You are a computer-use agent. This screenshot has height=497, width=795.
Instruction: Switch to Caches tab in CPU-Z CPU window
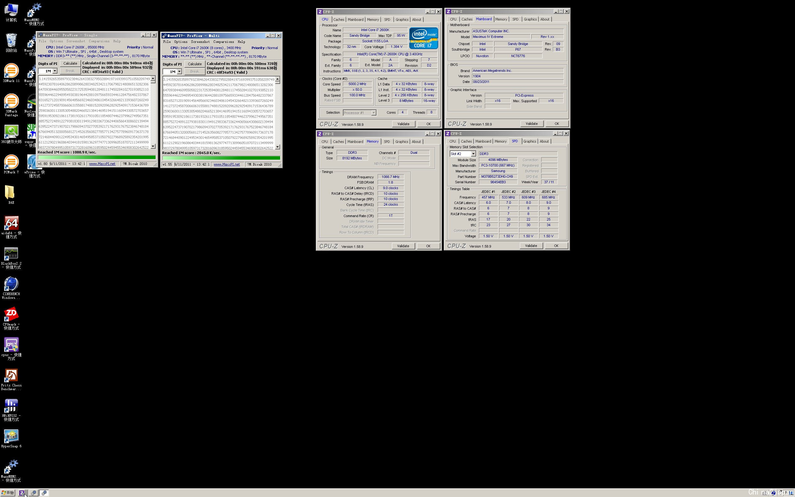339,20
